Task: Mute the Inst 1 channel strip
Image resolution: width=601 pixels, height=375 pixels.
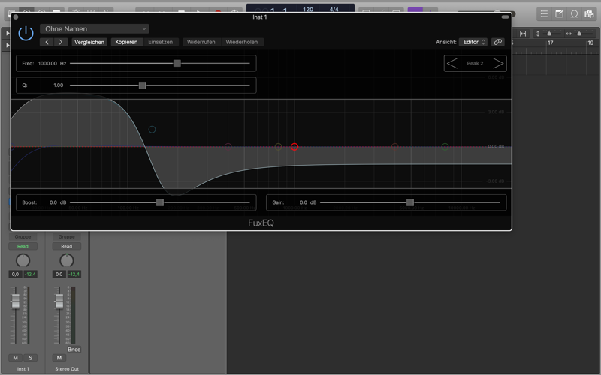Action: coord(16,358)
